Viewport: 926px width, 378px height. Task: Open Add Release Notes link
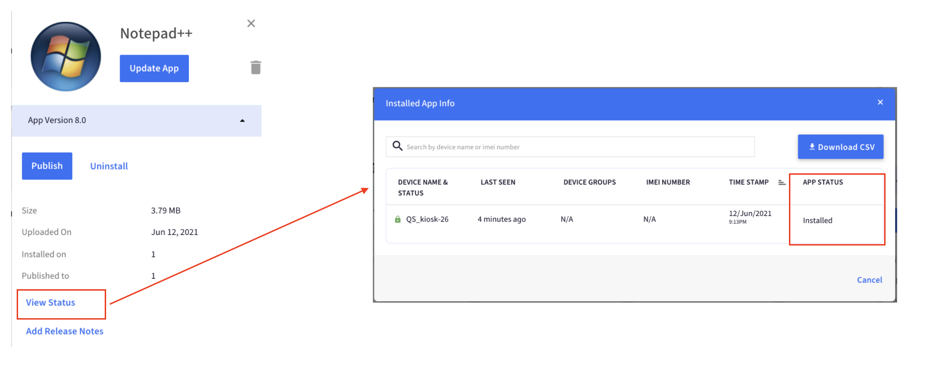65,331
